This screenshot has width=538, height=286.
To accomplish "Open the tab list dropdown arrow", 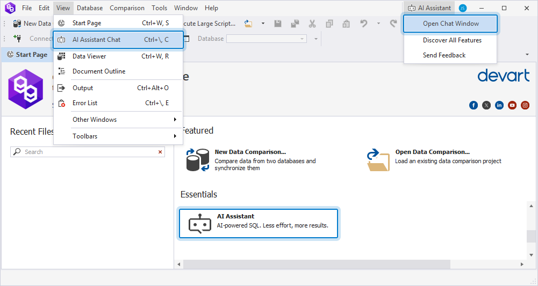I will point(527,55).
